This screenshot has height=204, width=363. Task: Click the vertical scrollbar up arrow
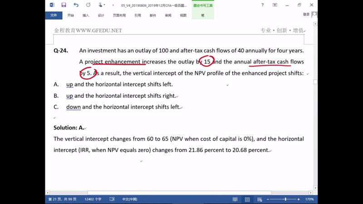(x=315, y=24)
